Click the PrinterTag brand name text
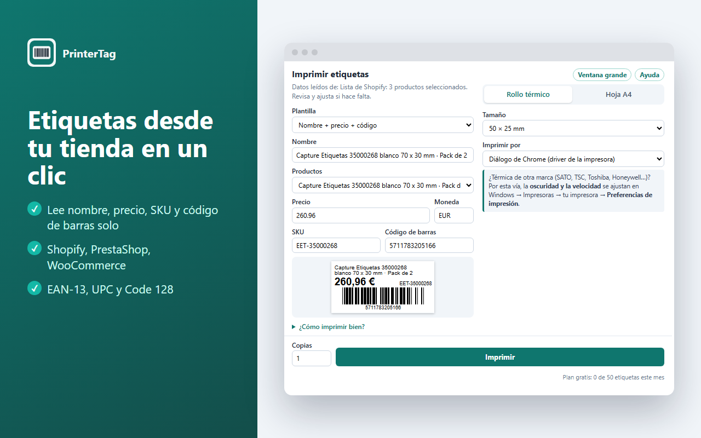The image size is (701, 438). (89, 53)
